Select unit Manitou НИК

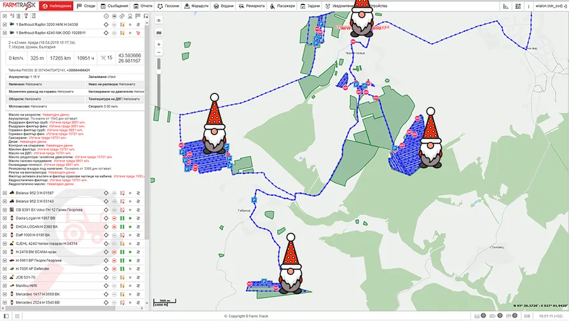click(x=27, y=285)
